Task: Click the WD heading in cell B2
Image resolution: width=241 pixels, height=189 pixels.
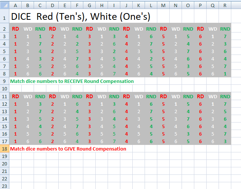Action: pos(28,29)
